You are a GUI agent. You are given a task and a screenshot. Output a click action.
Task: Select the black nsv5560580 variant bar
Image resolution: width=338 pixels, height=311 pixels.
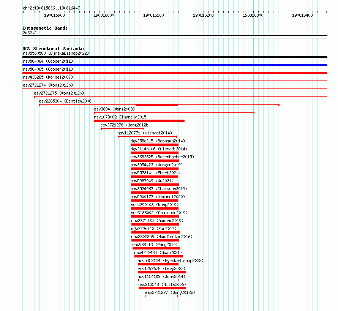coord(175,57)
